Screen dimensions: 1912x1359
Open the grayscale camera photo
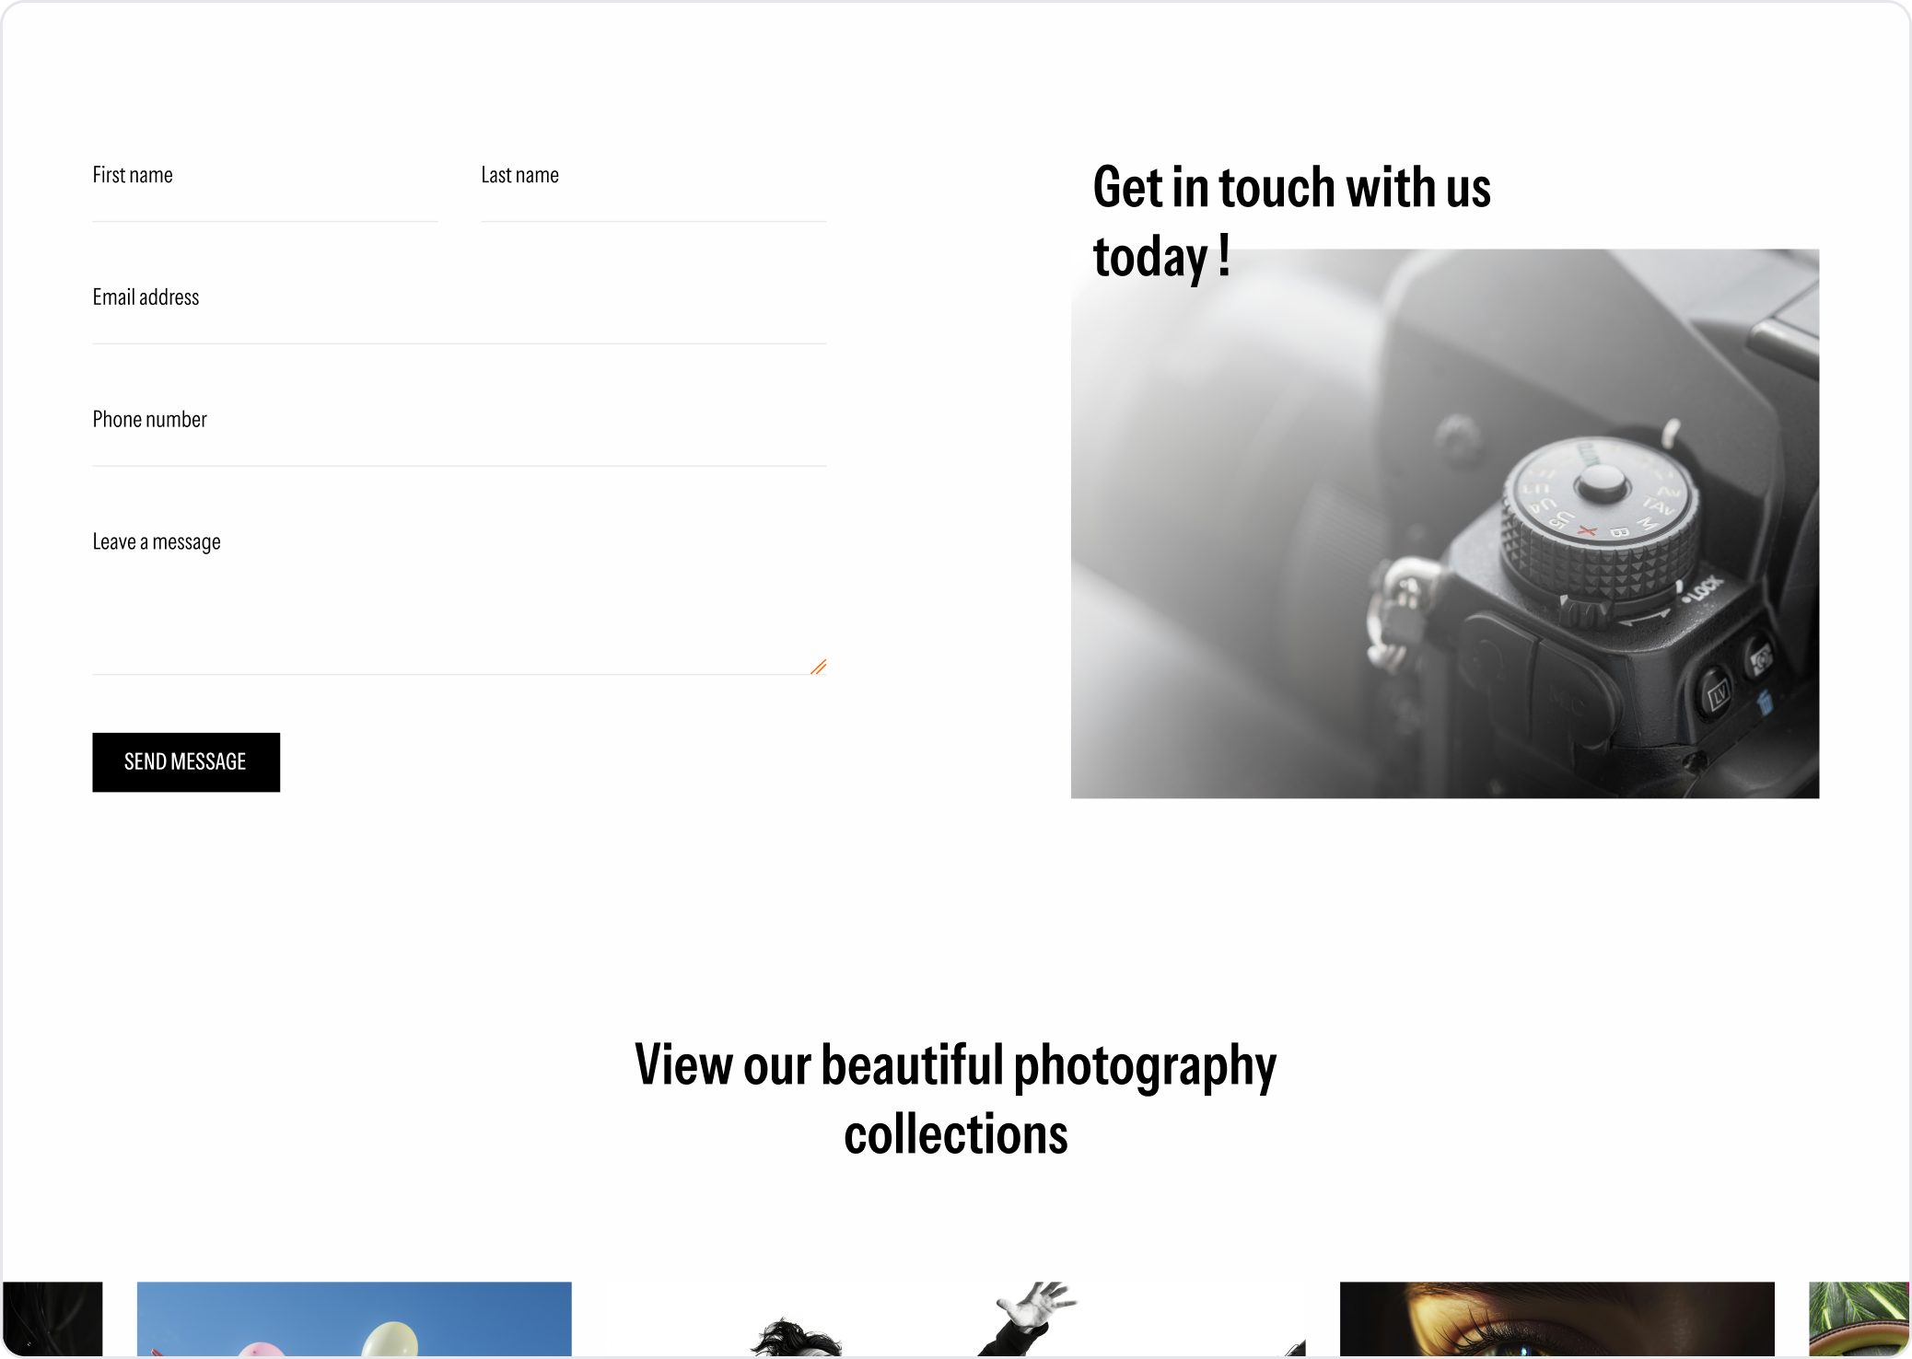1445,523
